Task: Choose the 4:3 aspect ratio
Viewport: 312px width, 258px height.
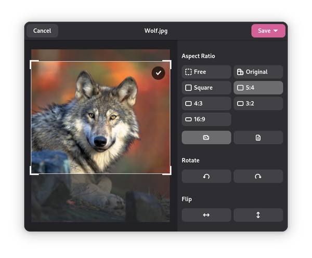Action: [x=206, y=103]
